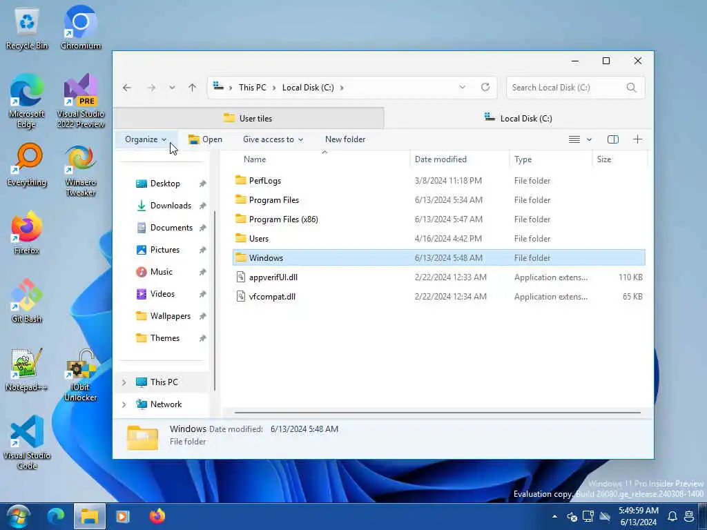This screenshot has height=530, width=707.
Task: Click the pin icon next to Desktop
Action: tap(202, 184)
